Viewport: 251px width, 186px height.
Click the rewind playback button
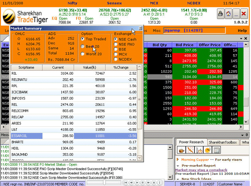click(x=132, y=182)
